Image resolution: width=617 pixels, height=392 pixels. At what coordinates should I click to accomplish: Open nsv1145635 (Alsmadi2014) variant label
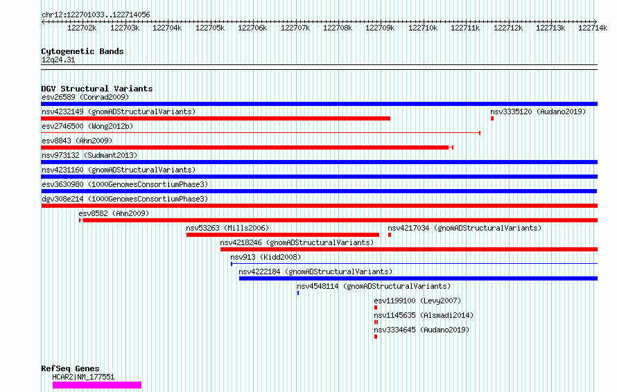tap(424, 315)
